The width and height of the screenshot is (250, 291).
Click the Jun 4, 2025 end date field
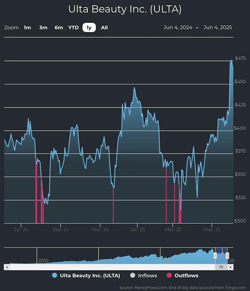tap(218, 28)
